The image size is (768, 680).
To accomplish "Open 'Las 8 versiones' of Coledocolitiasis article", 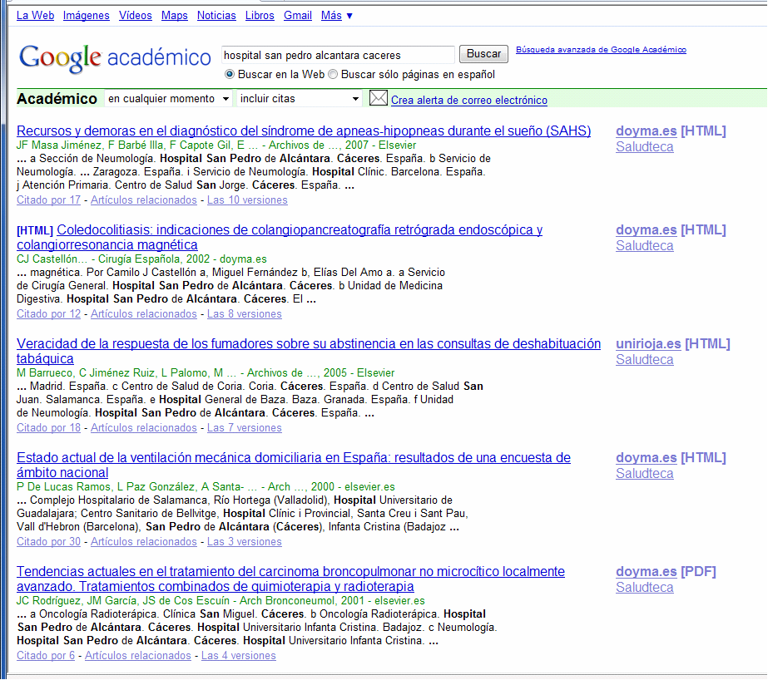I will (x=244, y=313).
